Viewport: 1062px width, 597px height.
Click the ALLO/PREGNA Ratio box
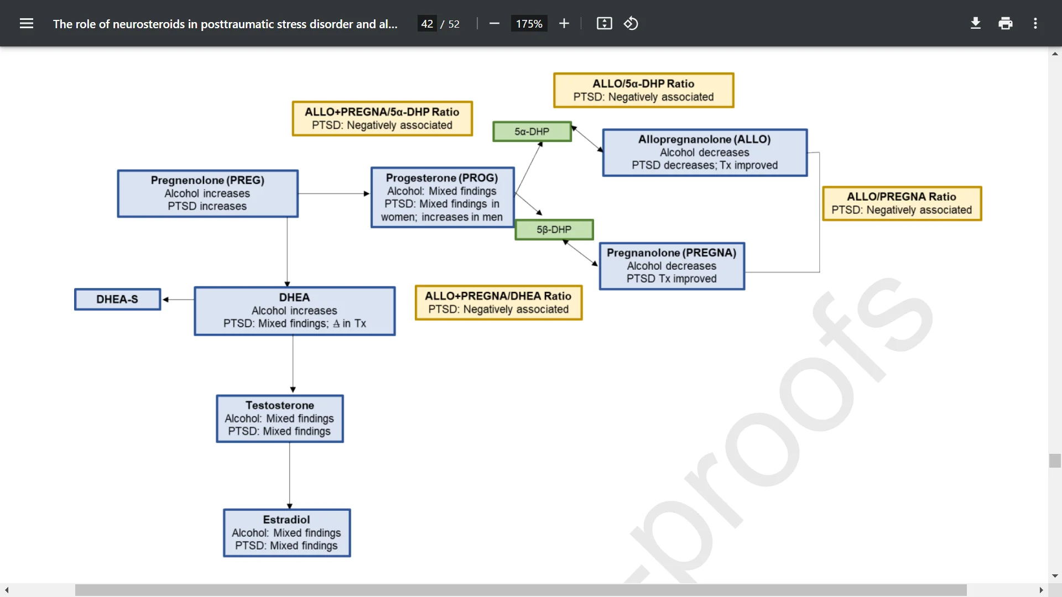(x=902, y=203)
